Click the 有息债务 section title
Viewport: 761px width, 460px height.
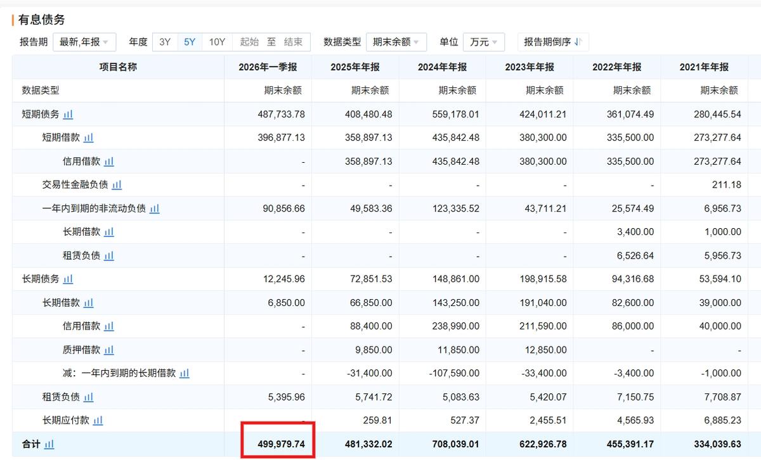[x=41, y=20]
